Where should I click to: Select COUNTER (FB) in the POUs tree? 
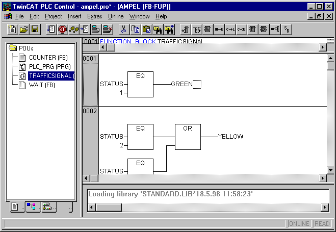coord(48,58)
